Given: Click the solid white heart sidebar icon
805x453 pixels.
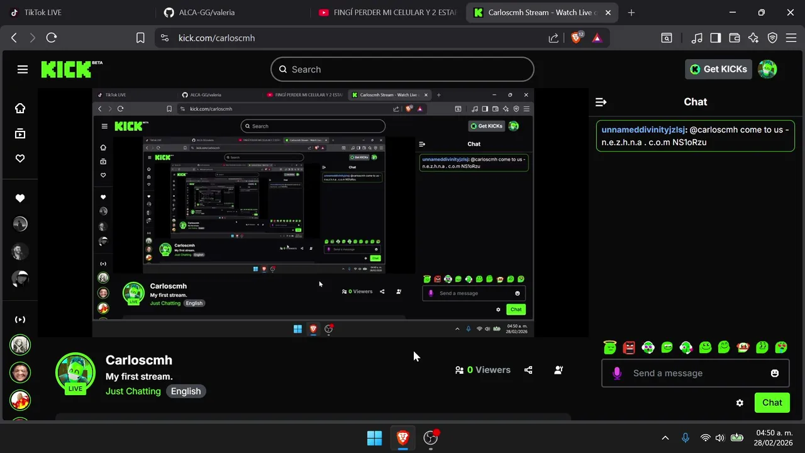Looking at the screenshot, I should (x=20, y=198).
